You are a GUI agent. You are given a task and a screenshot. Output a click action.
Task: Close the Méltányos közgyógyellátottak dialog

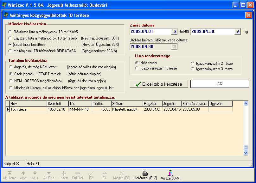point(248,15)
